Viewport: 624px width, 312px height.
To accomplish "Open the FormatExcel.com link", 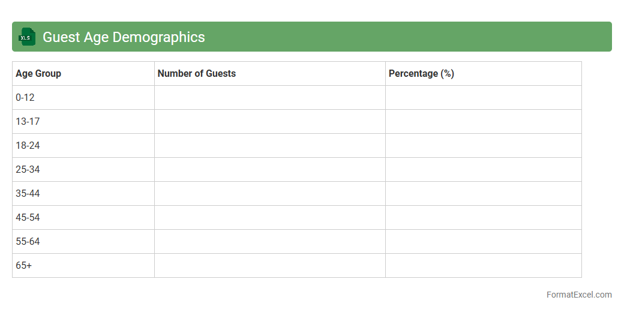I will 578,295.
